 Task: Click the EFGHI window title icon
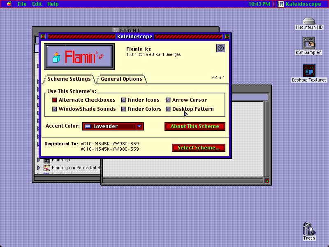[x=116, y=30]
